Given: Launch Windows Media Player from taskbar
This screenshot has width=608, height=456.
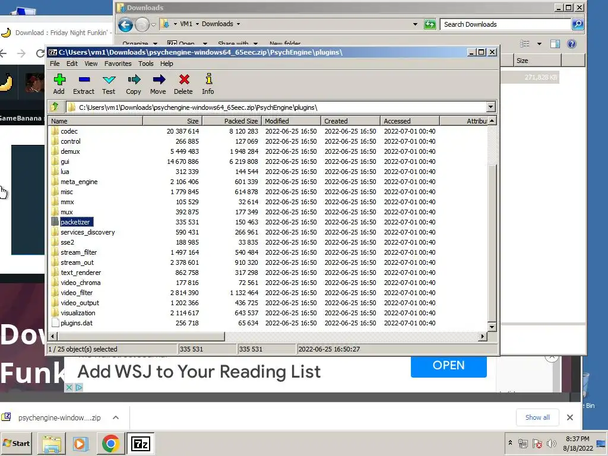Looking at the screenshot, I should (x=81, y=444).
